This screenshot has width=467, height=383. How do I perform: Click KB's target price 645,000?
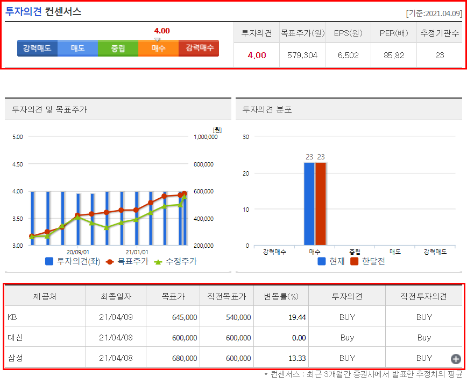pyautogui.click(x=185, y=317)
